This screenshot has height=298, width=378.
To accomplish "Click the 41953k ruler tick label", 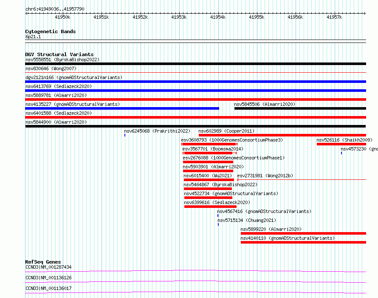I will tap(179, 17).
